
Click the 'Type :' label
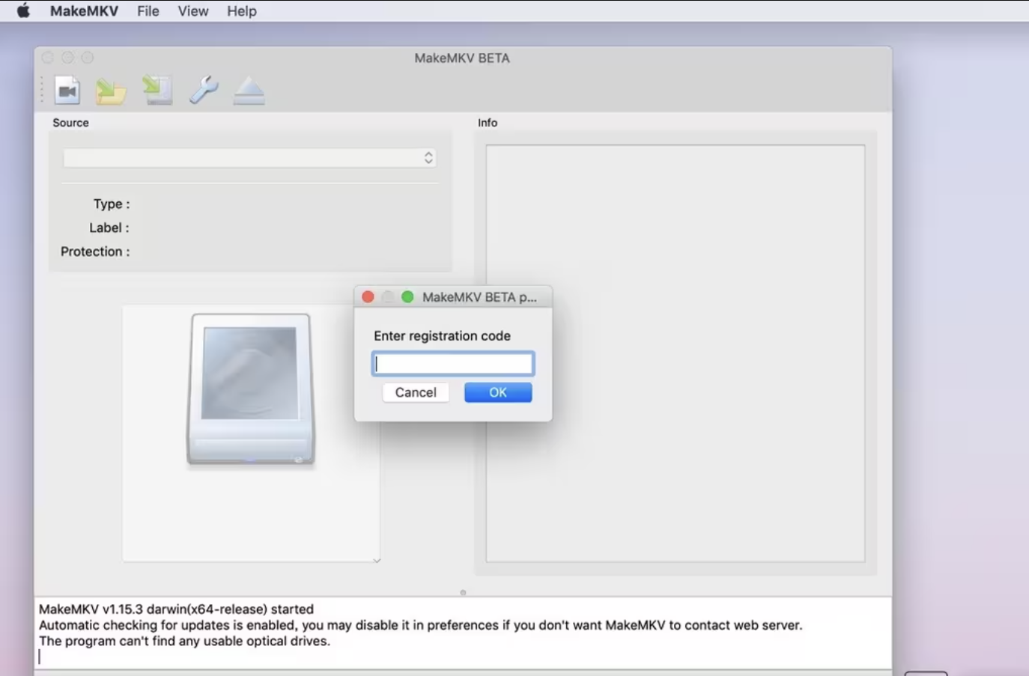[x=112, y=204]
